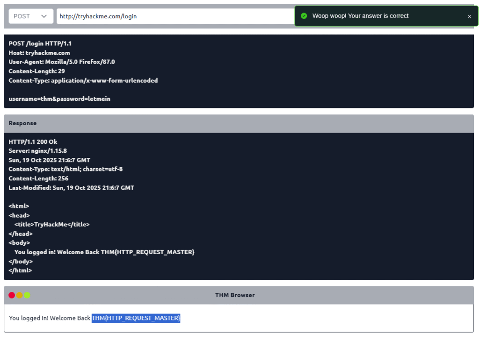Screen dimensions: 479x355
Task: Click the 'POST /login HTTP/1.1' request line
Action: [40, 43]
